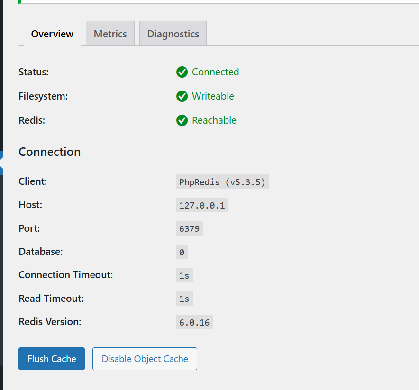Click the 'Database:' label
This screenshot has height=390, width=419.
pos(41,251)
